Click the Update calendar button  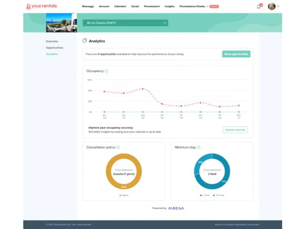coord(235,130)
